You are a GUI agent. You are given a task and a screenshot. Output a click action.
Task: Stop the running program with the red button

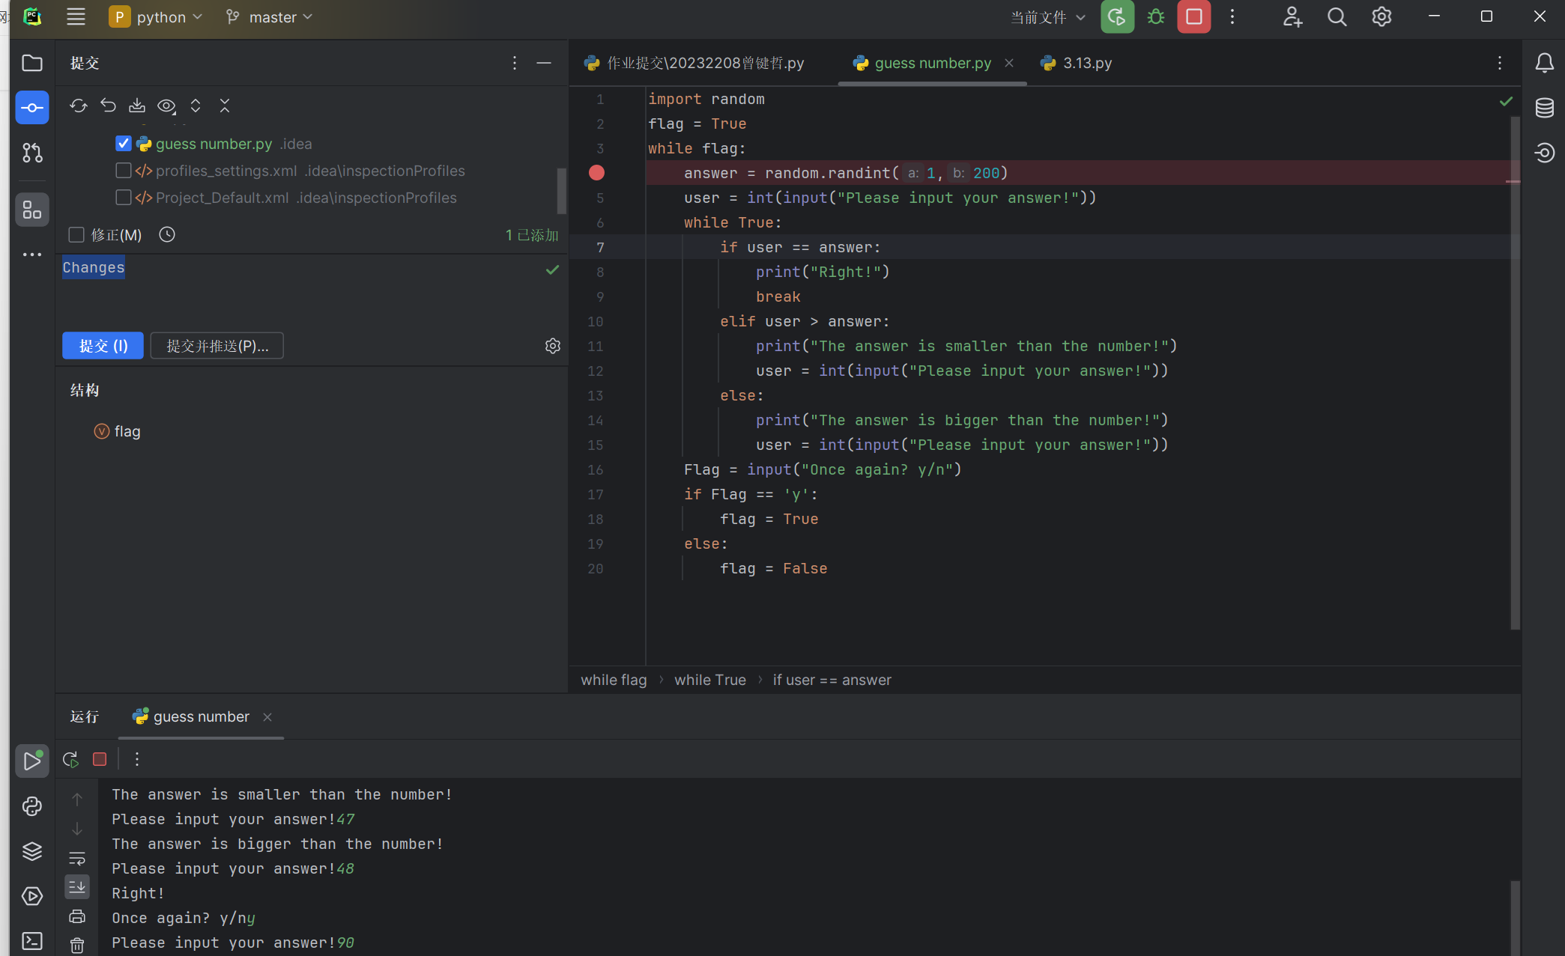click(1193, 17)
